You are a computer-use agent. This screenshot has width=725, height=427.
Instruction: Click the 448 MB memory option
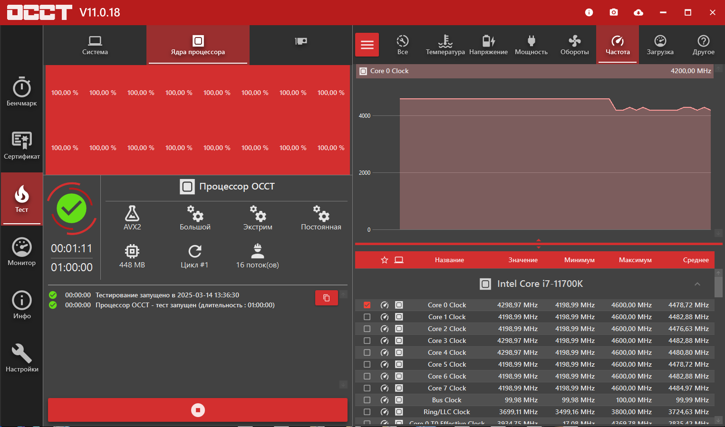click(132, 256)
